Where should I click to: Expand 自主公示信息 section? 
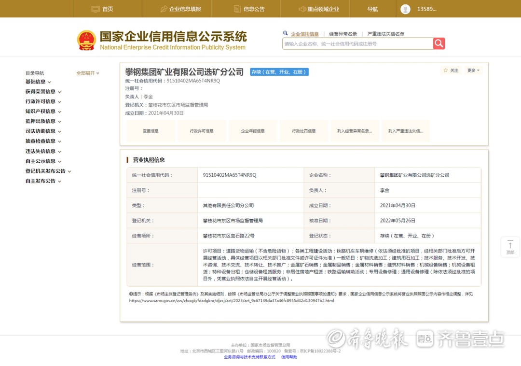43,161
